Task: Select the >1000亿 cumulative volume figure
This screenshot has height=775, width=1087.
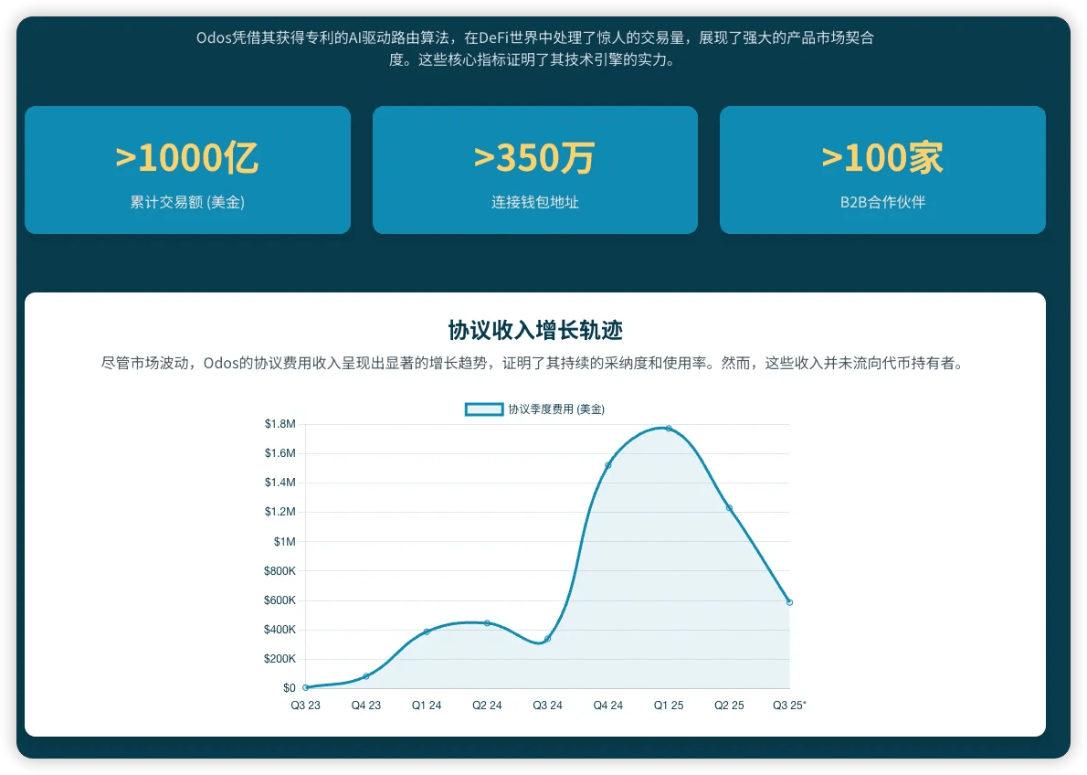Action: pos(187,158)
